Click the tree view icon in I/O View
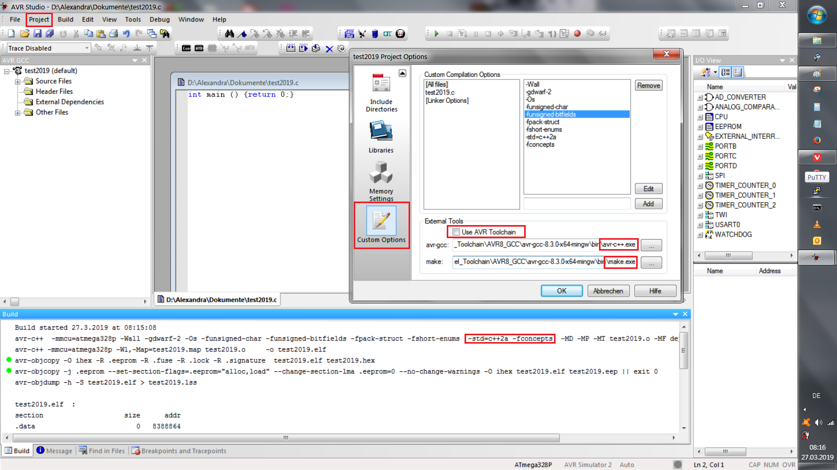This screenshot has height=470, width=837. point(726,72)
